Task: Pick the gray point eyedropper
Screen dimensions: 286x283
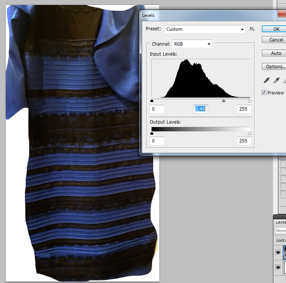Action: (x=276, y=80)
